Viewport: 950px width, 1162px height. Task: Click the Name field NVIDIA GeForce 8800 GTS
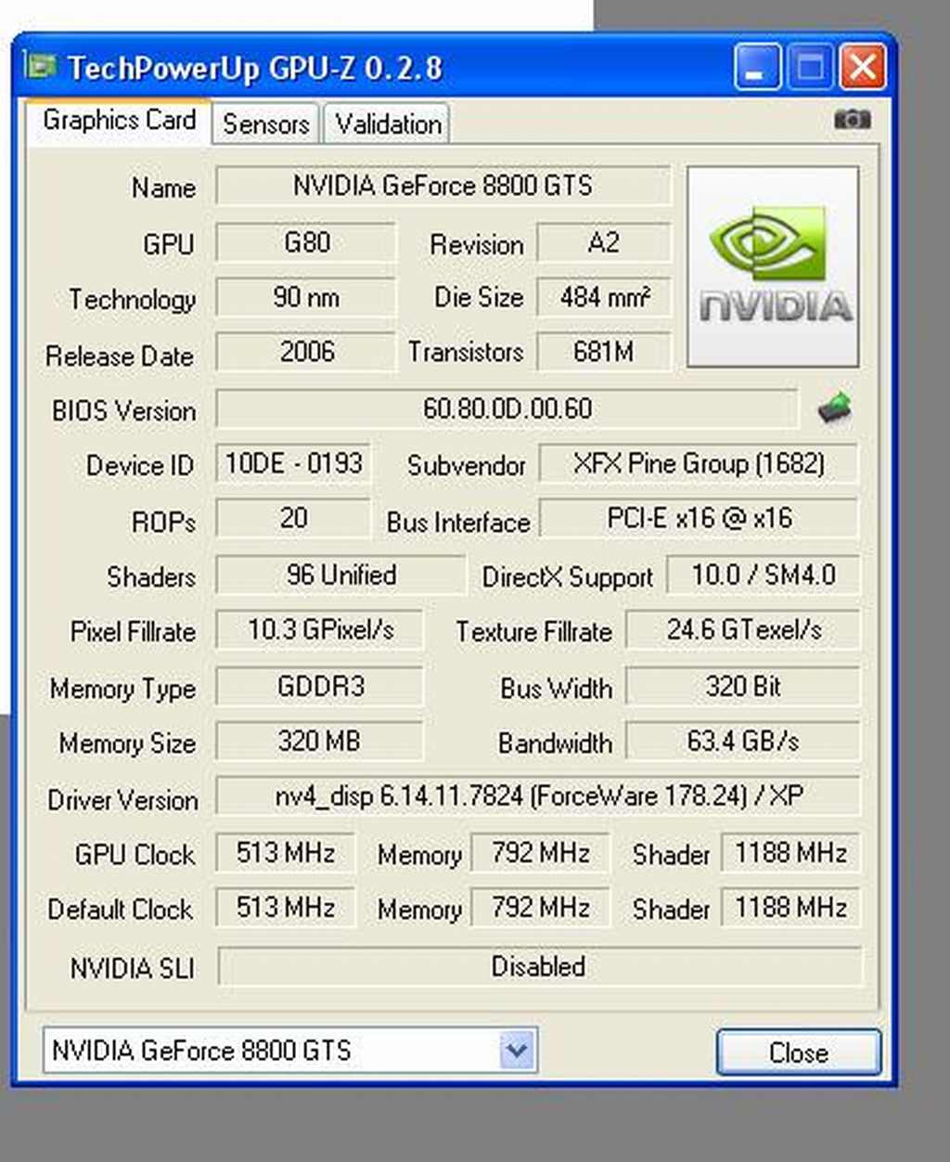click(x=443, y=186)
